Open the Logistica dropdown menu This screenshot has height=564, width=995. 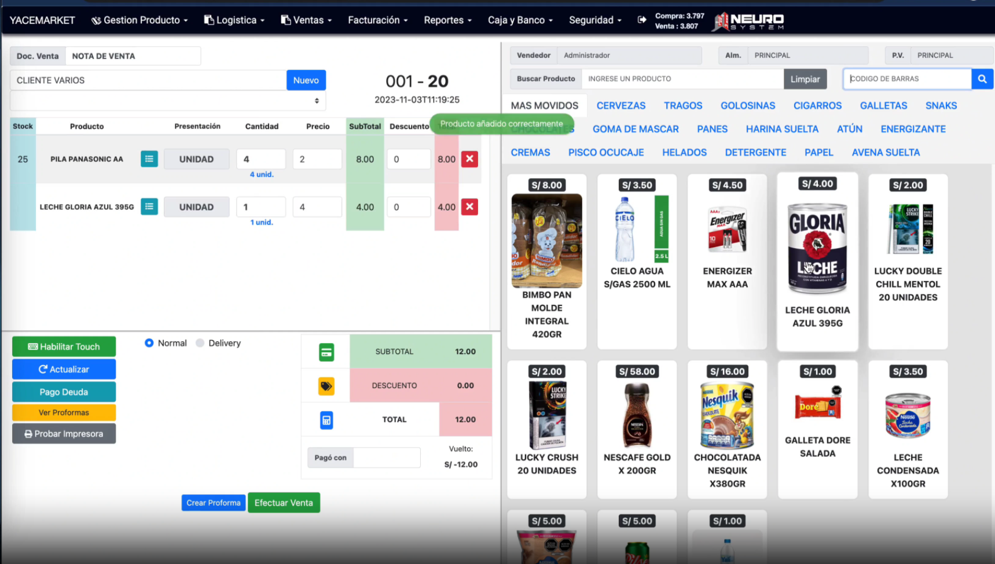point(234,20)
